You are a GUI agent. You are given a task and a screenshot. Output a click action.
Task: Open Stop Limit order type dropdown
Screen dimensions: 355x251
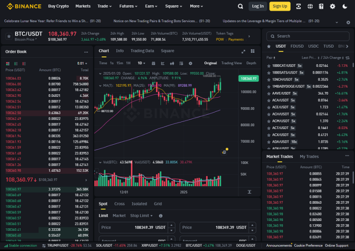click(141, 216)
